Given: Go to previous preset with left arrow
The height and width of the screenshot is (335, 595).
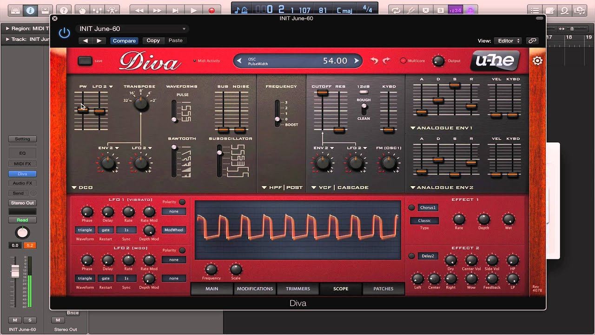Looking at the screenshot, I should [85, 40].
